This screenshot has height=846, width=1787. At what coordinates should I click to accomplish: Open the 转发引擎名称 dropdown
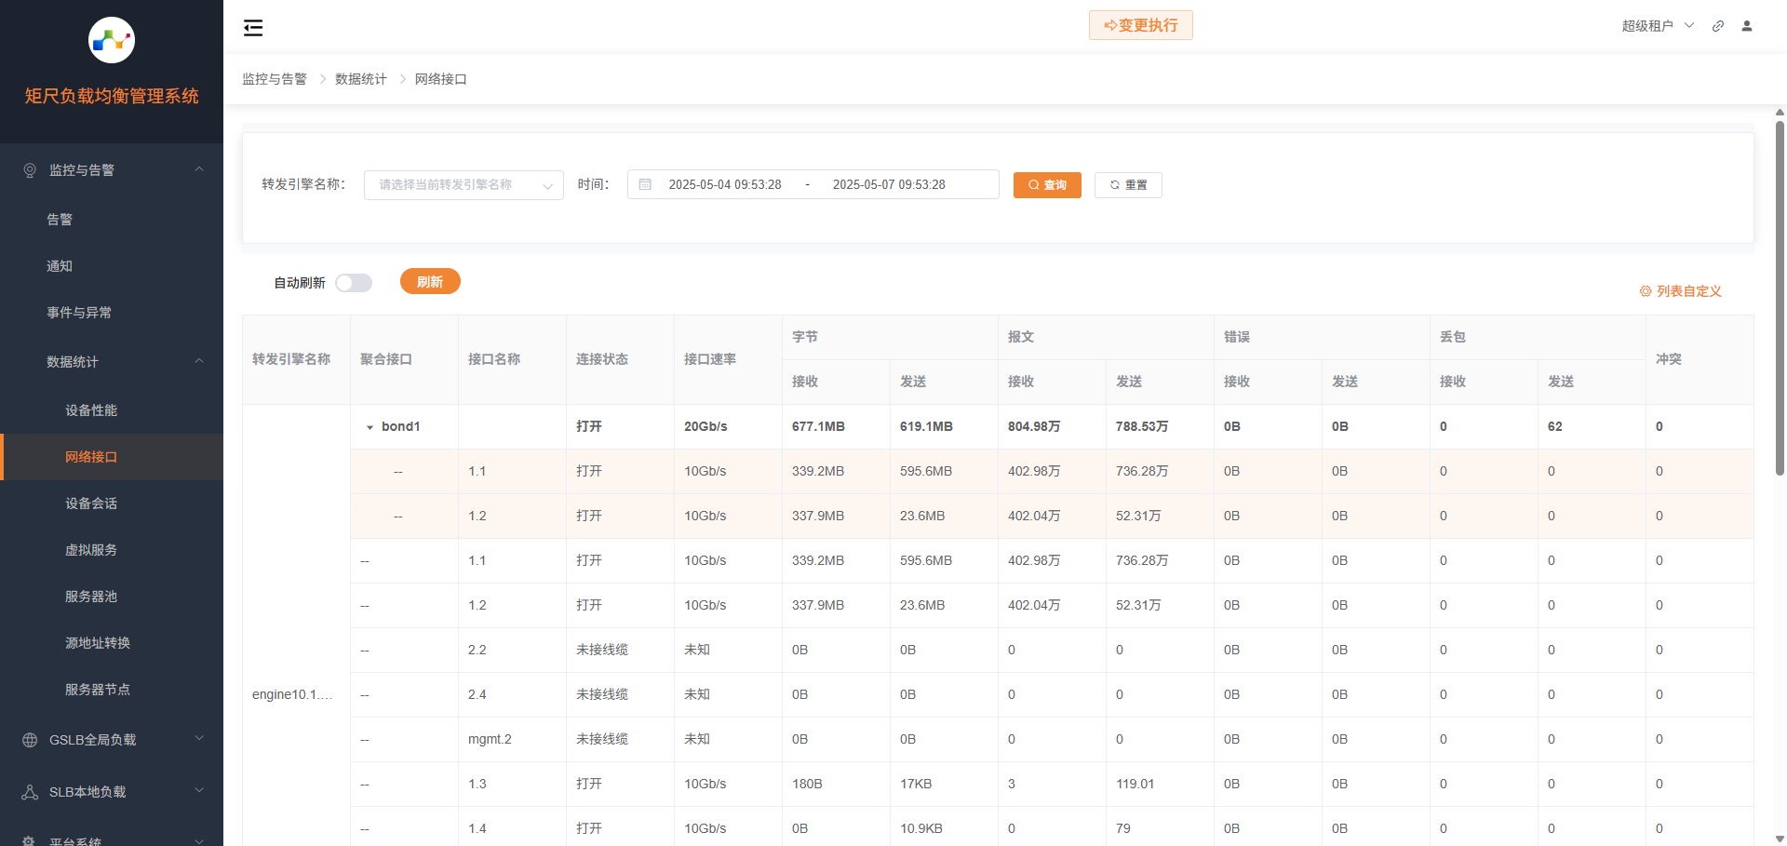(464, 185)
